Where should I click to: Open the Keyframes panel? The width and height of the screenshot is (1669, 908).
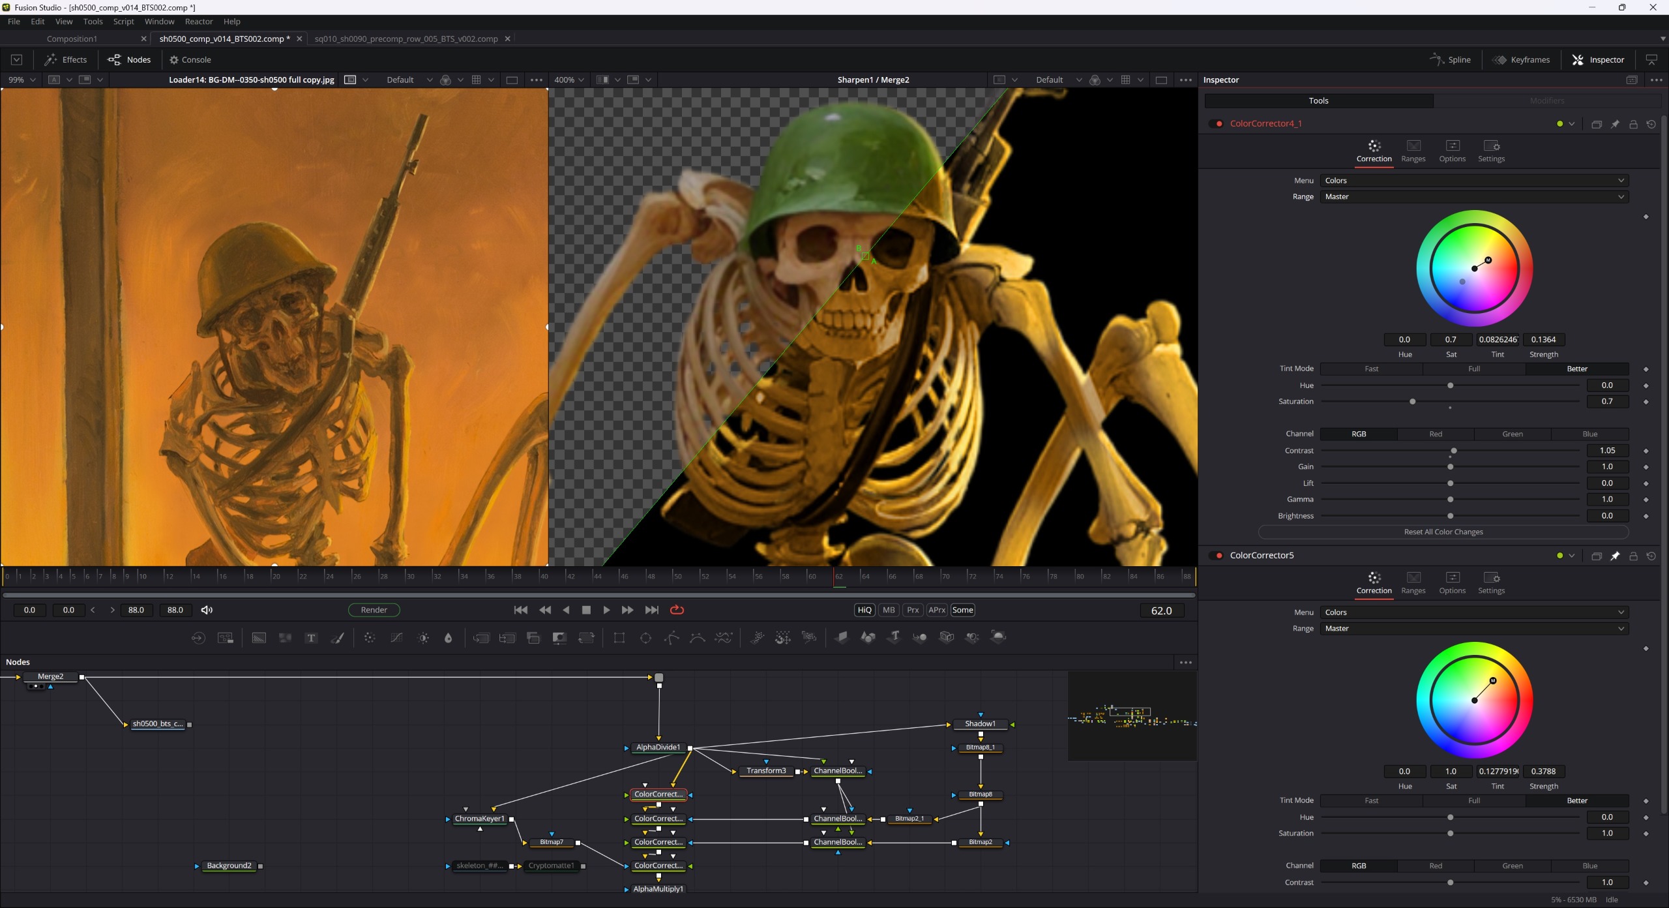coord(1521,60)
